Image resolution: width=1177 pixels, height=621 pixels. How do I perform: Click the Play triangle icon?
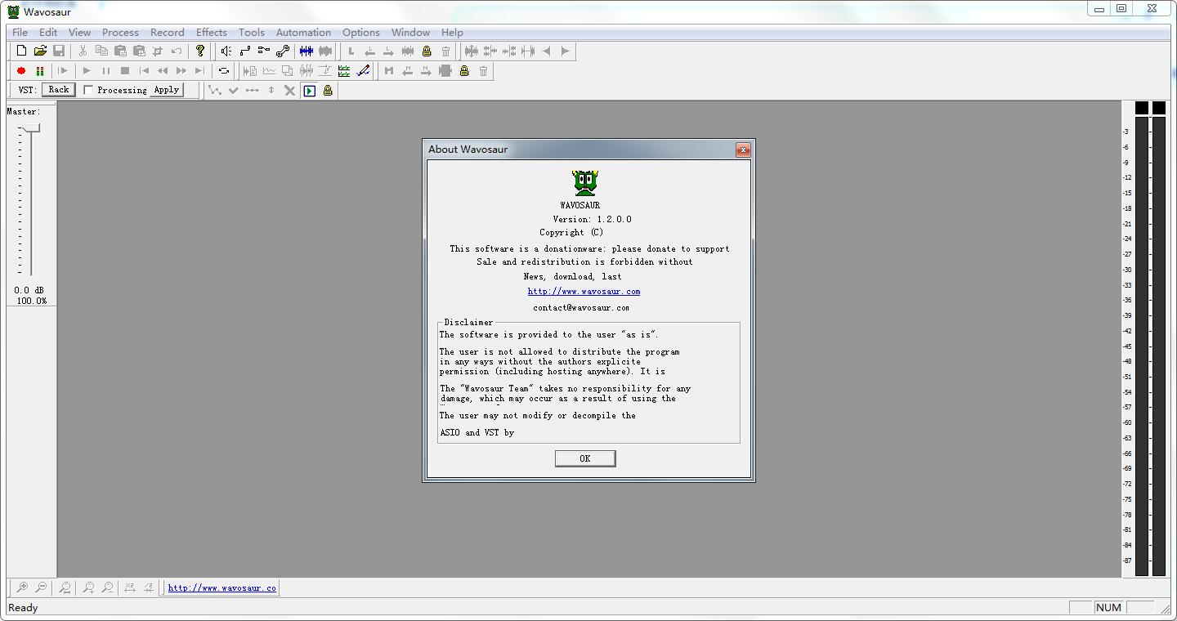point(87,71)
